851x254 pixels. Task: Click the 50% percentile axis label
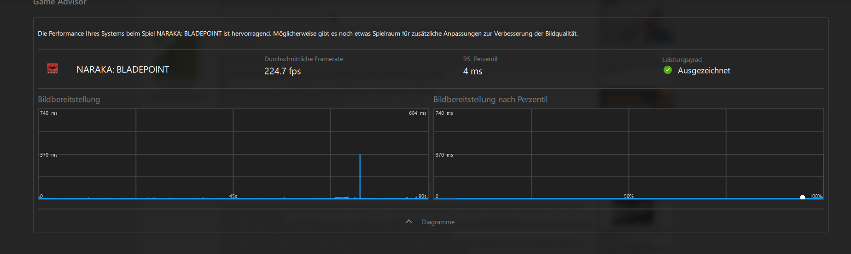629,196
